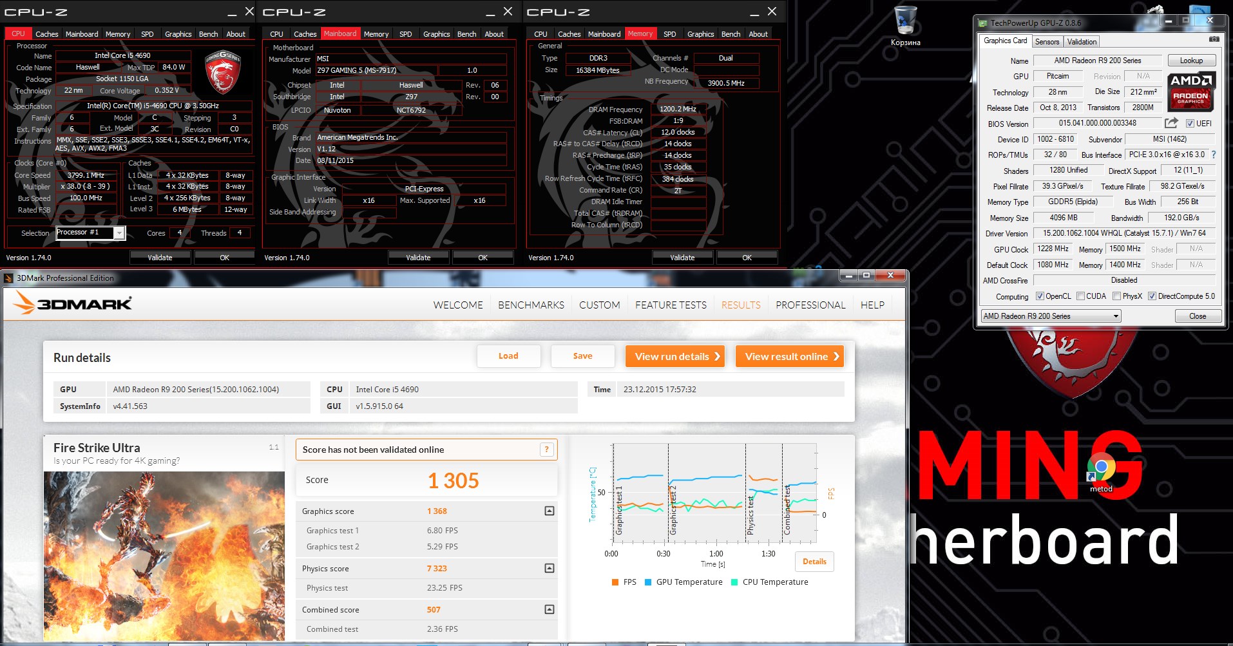Open the CUSTOM section in 3DMark
Viewport: 1233px width, 646px height.
point(599,305)
